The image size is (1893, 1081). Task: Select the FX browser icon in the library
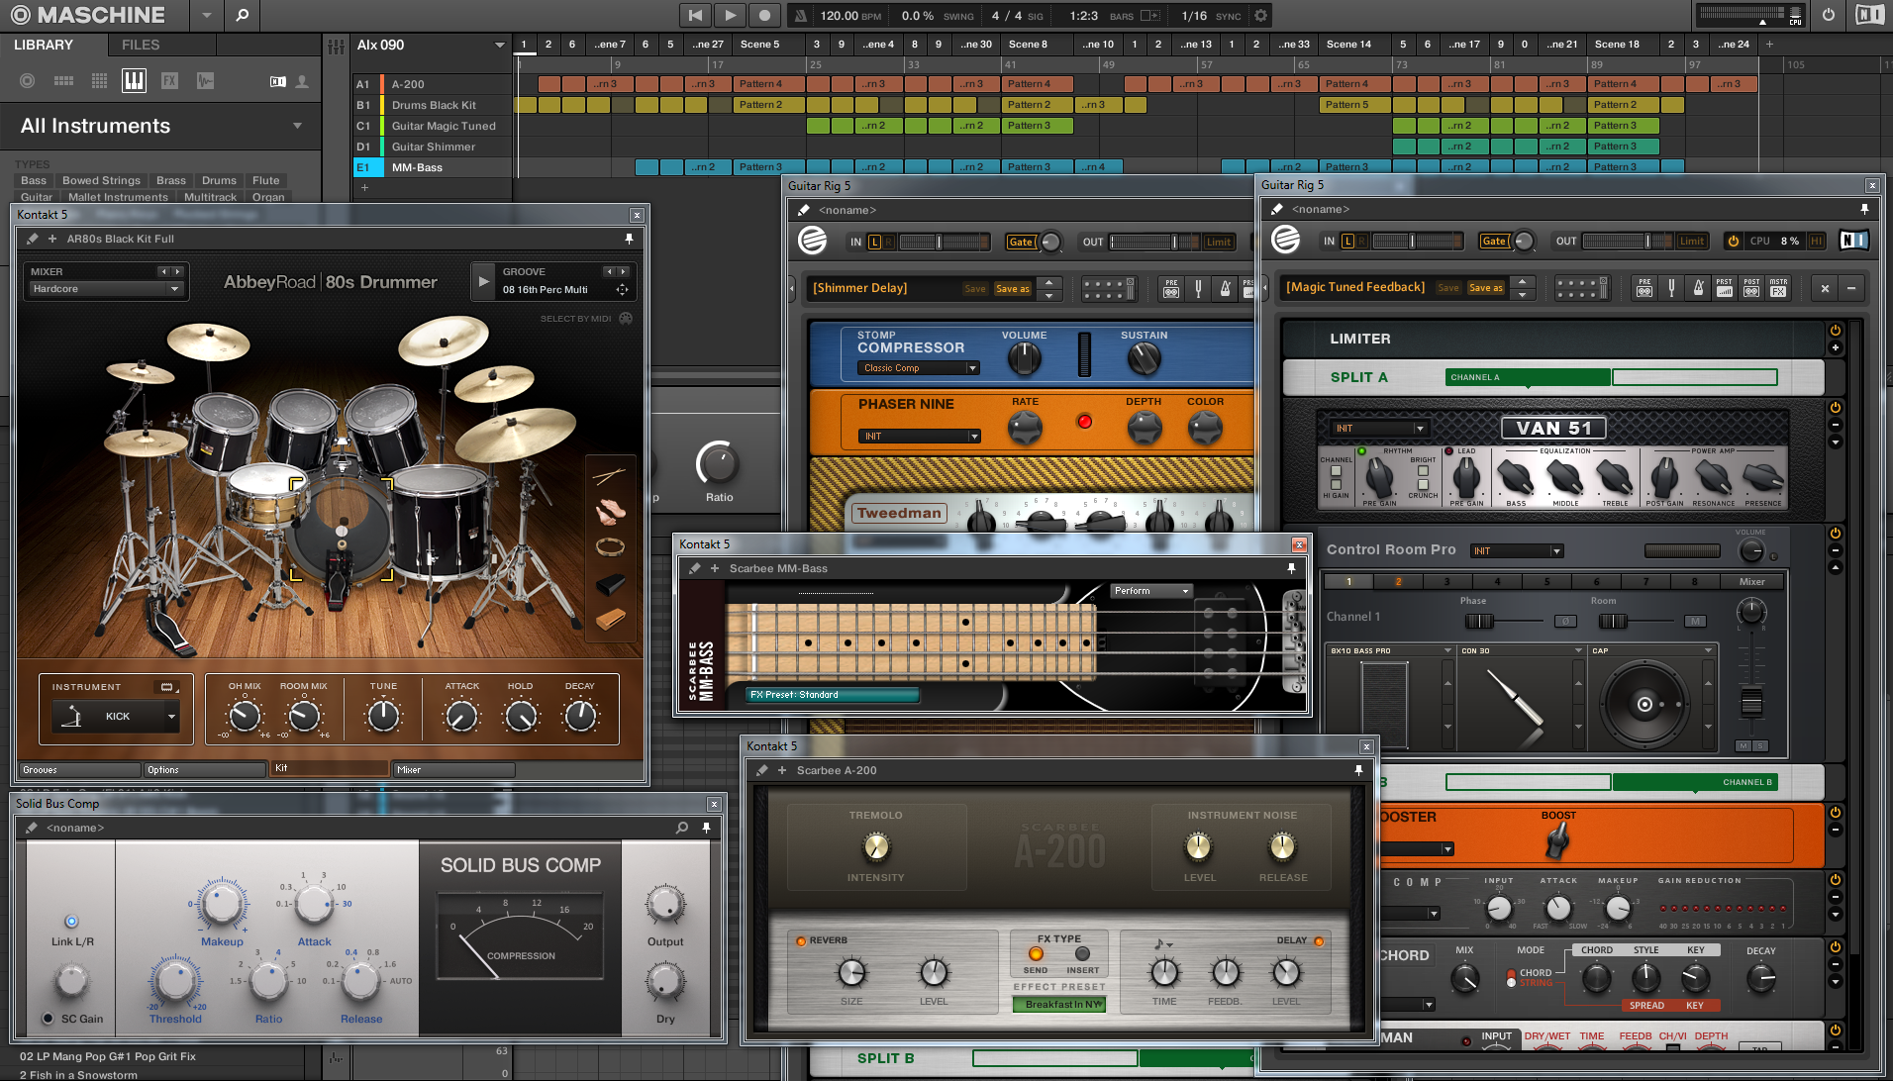coord(169,81)
